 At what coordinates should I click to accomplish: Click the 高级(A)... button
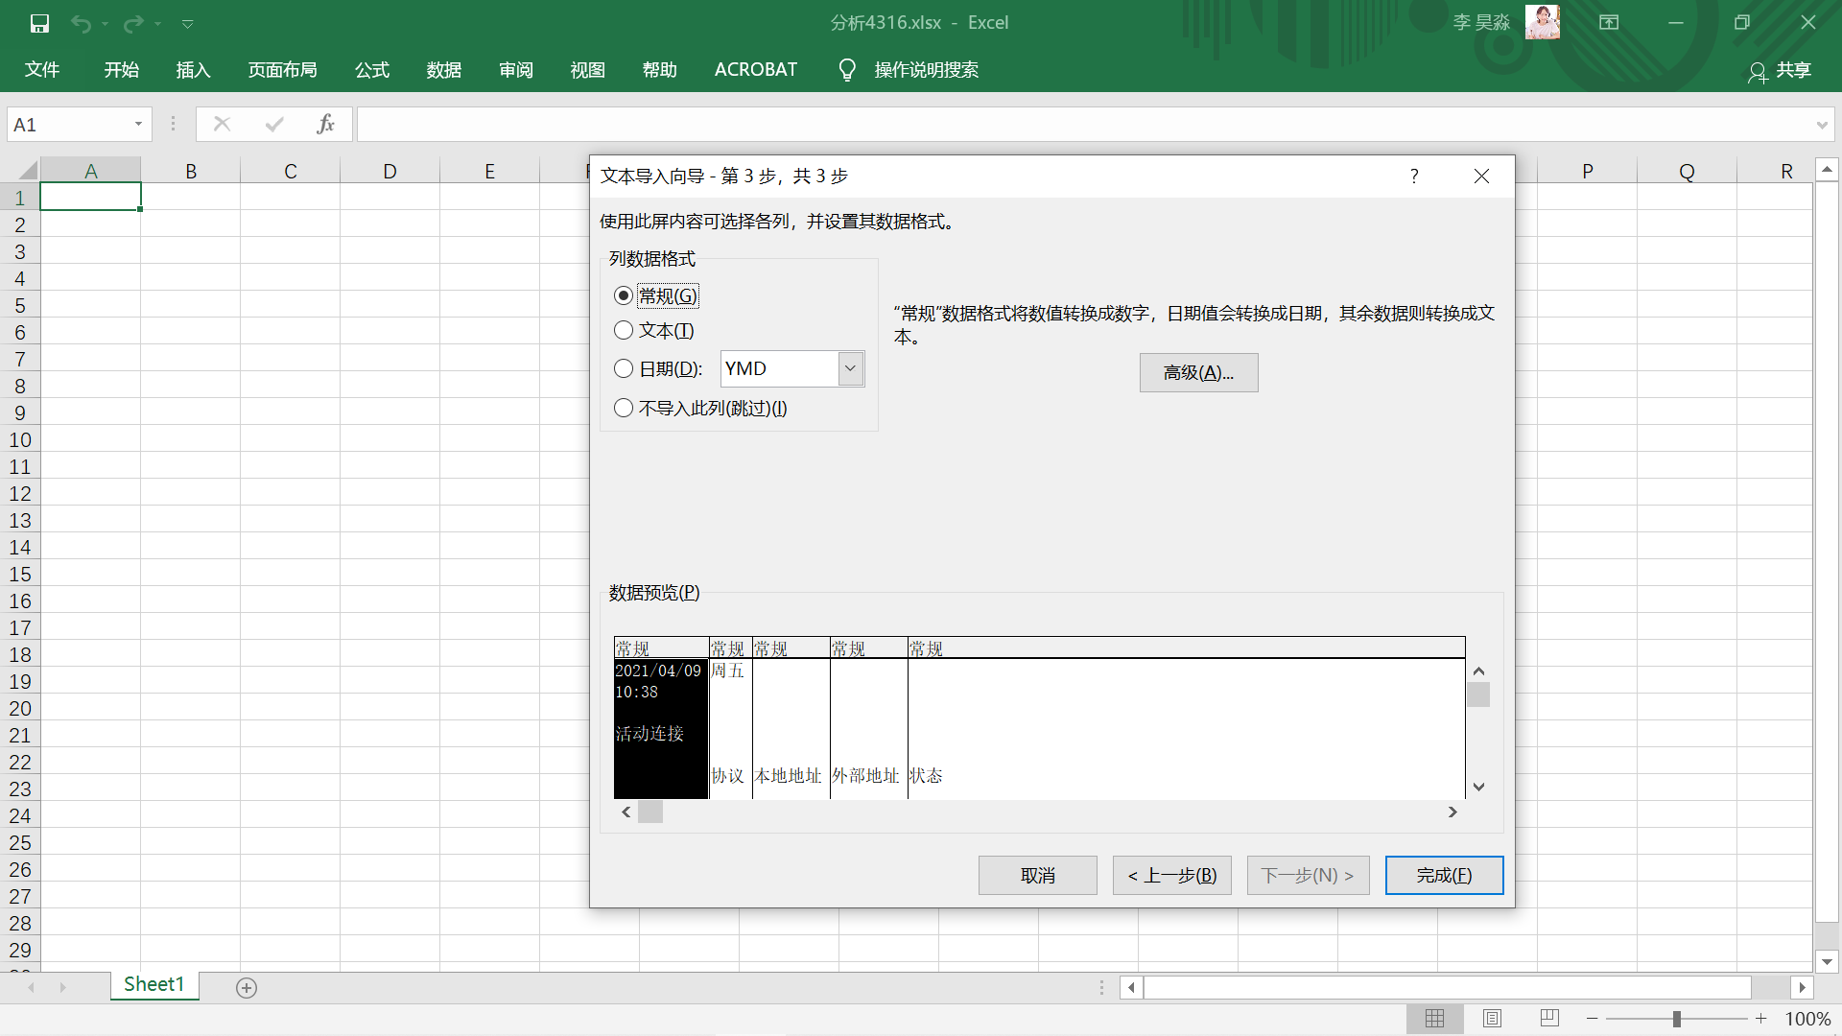1198,373
